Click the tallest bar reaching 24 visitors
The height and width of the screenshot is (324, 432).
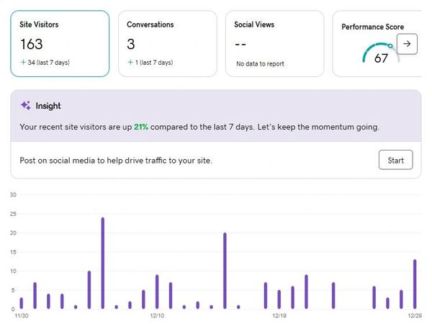coord(102,263)
